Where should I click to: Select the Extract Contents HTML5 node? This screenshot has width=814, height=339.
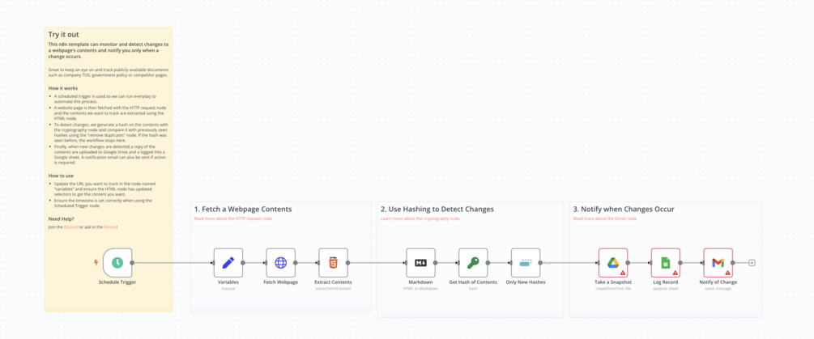(333, 263)
